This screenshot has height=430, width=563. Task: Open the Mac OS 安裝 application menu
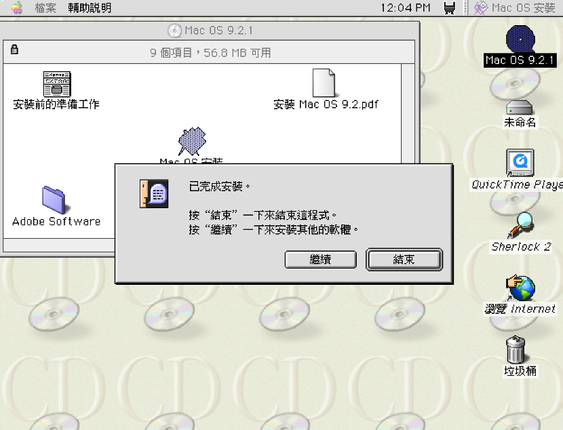coord(515,7)
